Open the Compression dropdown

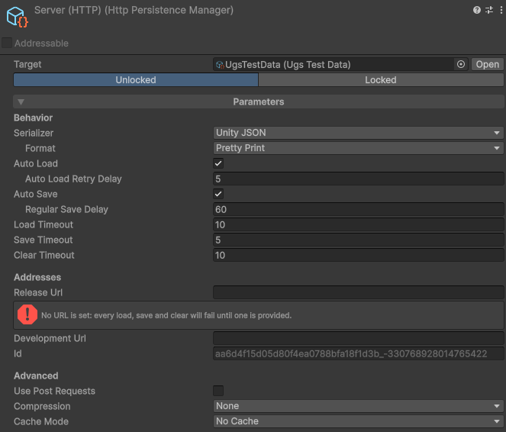(x=358, y=406)
